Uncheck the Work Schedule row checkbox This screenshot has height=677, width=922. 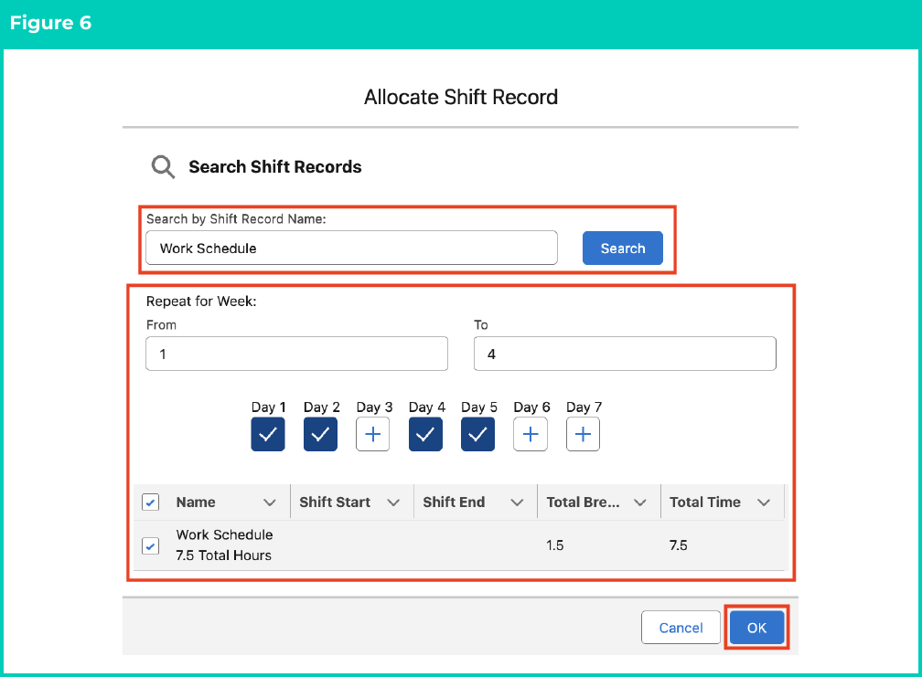point(151,546)
